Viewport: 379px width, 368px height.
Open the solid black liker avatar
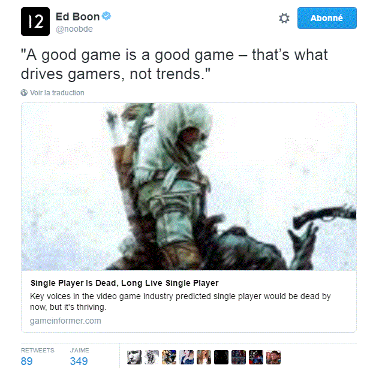[221, 357]
